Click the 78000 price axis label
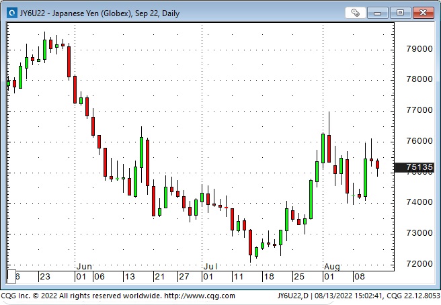The width and height of the screenshot is (441, 305). 419,79
